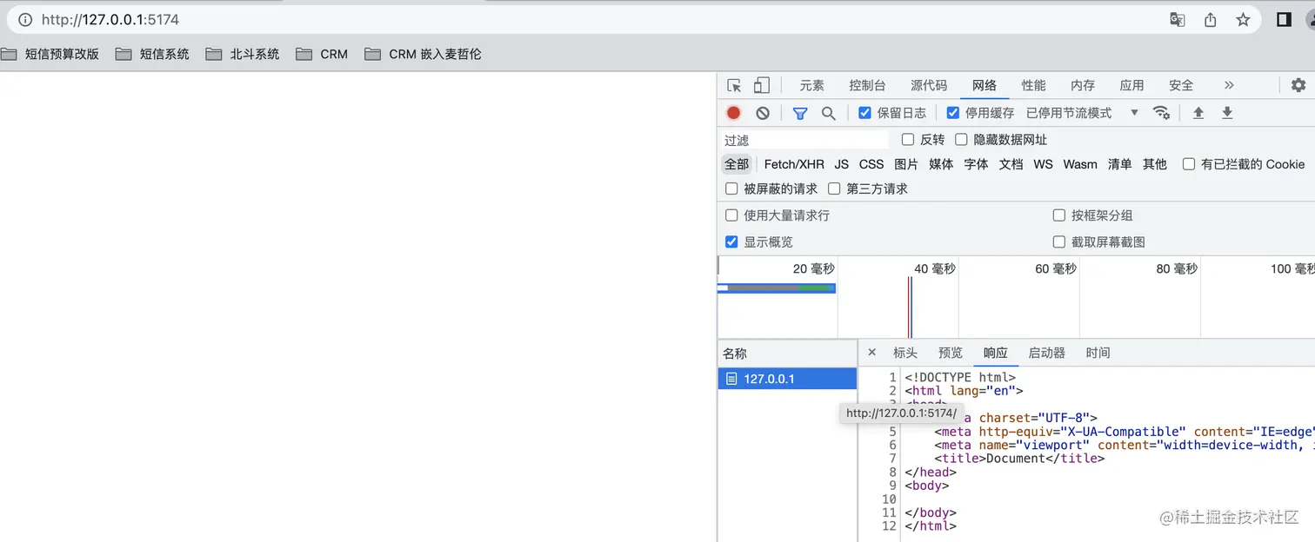The image size is (1315, 542).
Task: Toggle 保留日志 checkbox
Action: coord(864,113)
